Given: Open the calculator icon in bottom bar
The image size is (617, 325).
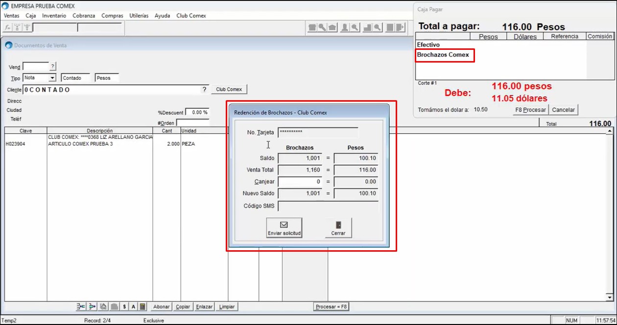Looking at the screenshot, I should tap(142, 306).
